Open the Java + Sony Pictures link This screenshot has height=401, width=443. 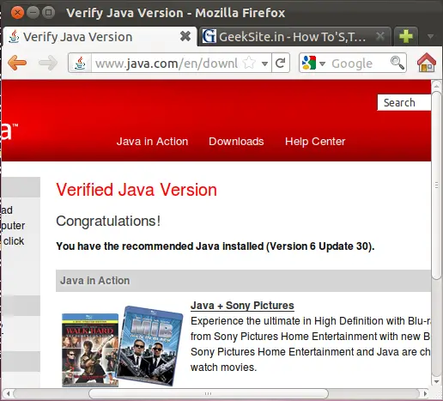[x=242, y=306]
